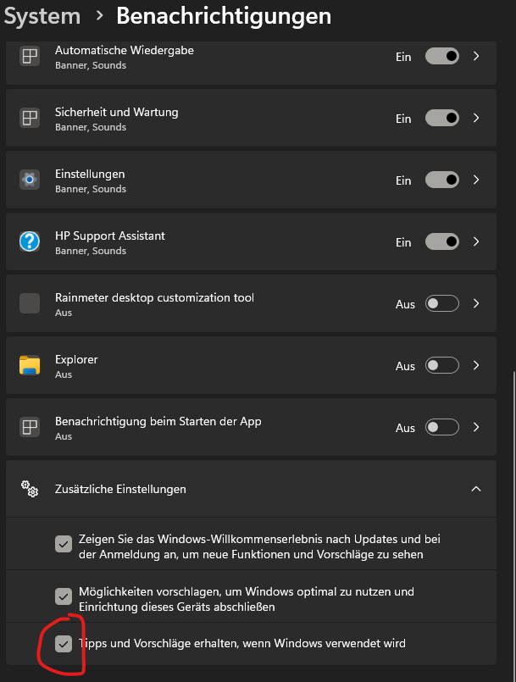
Task: Open Rainmeter notification settings via chevron
Action: [x=475, y=303]
